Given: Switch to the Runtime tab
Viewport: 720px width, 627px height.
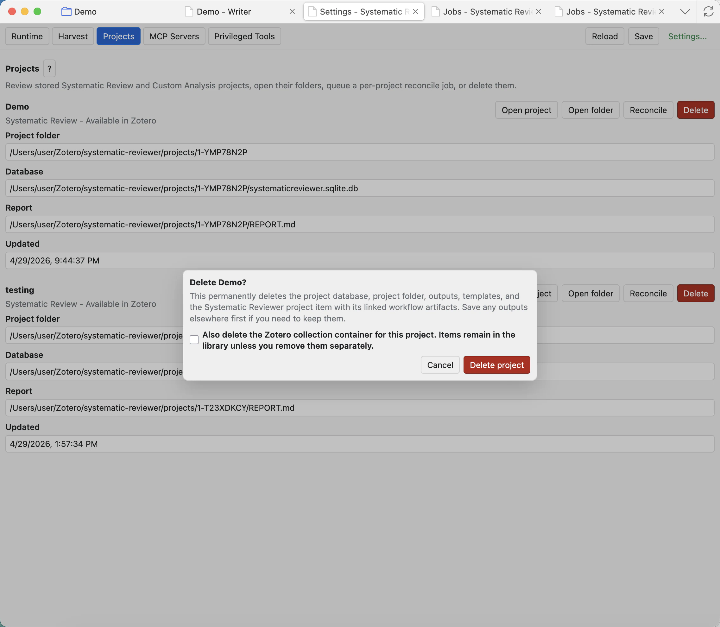Looking at the screenshot, I should click(27, 36).
